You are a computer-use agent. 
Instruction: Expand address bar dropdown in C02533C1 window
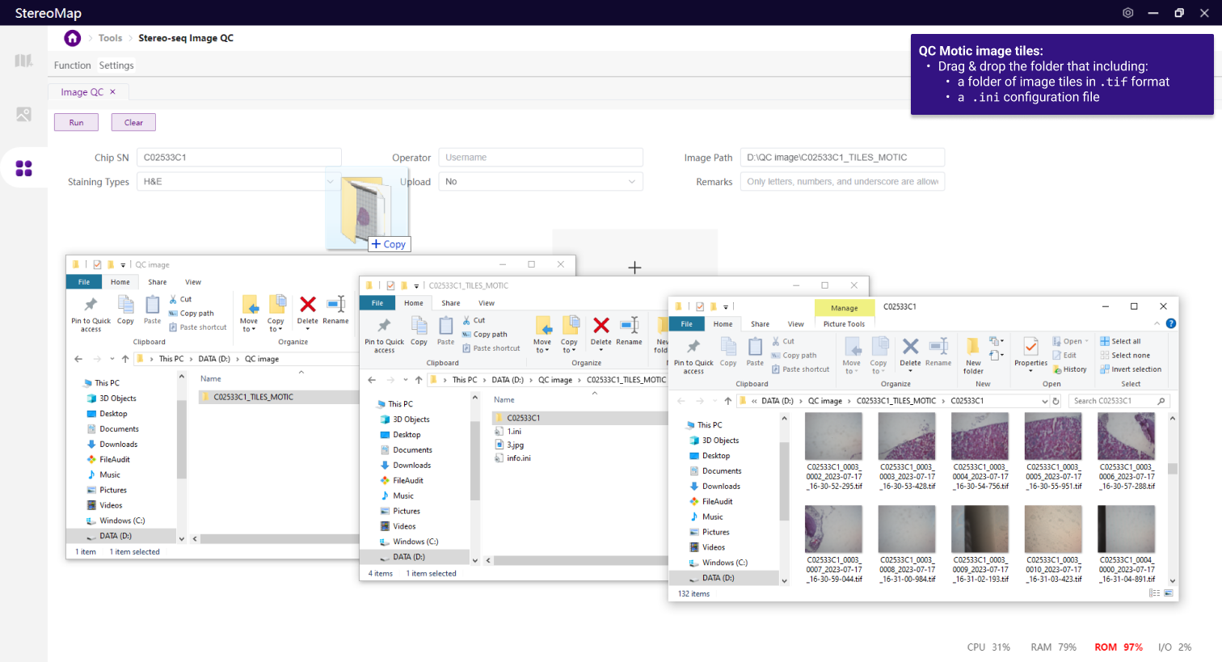tap(1044, 401)
